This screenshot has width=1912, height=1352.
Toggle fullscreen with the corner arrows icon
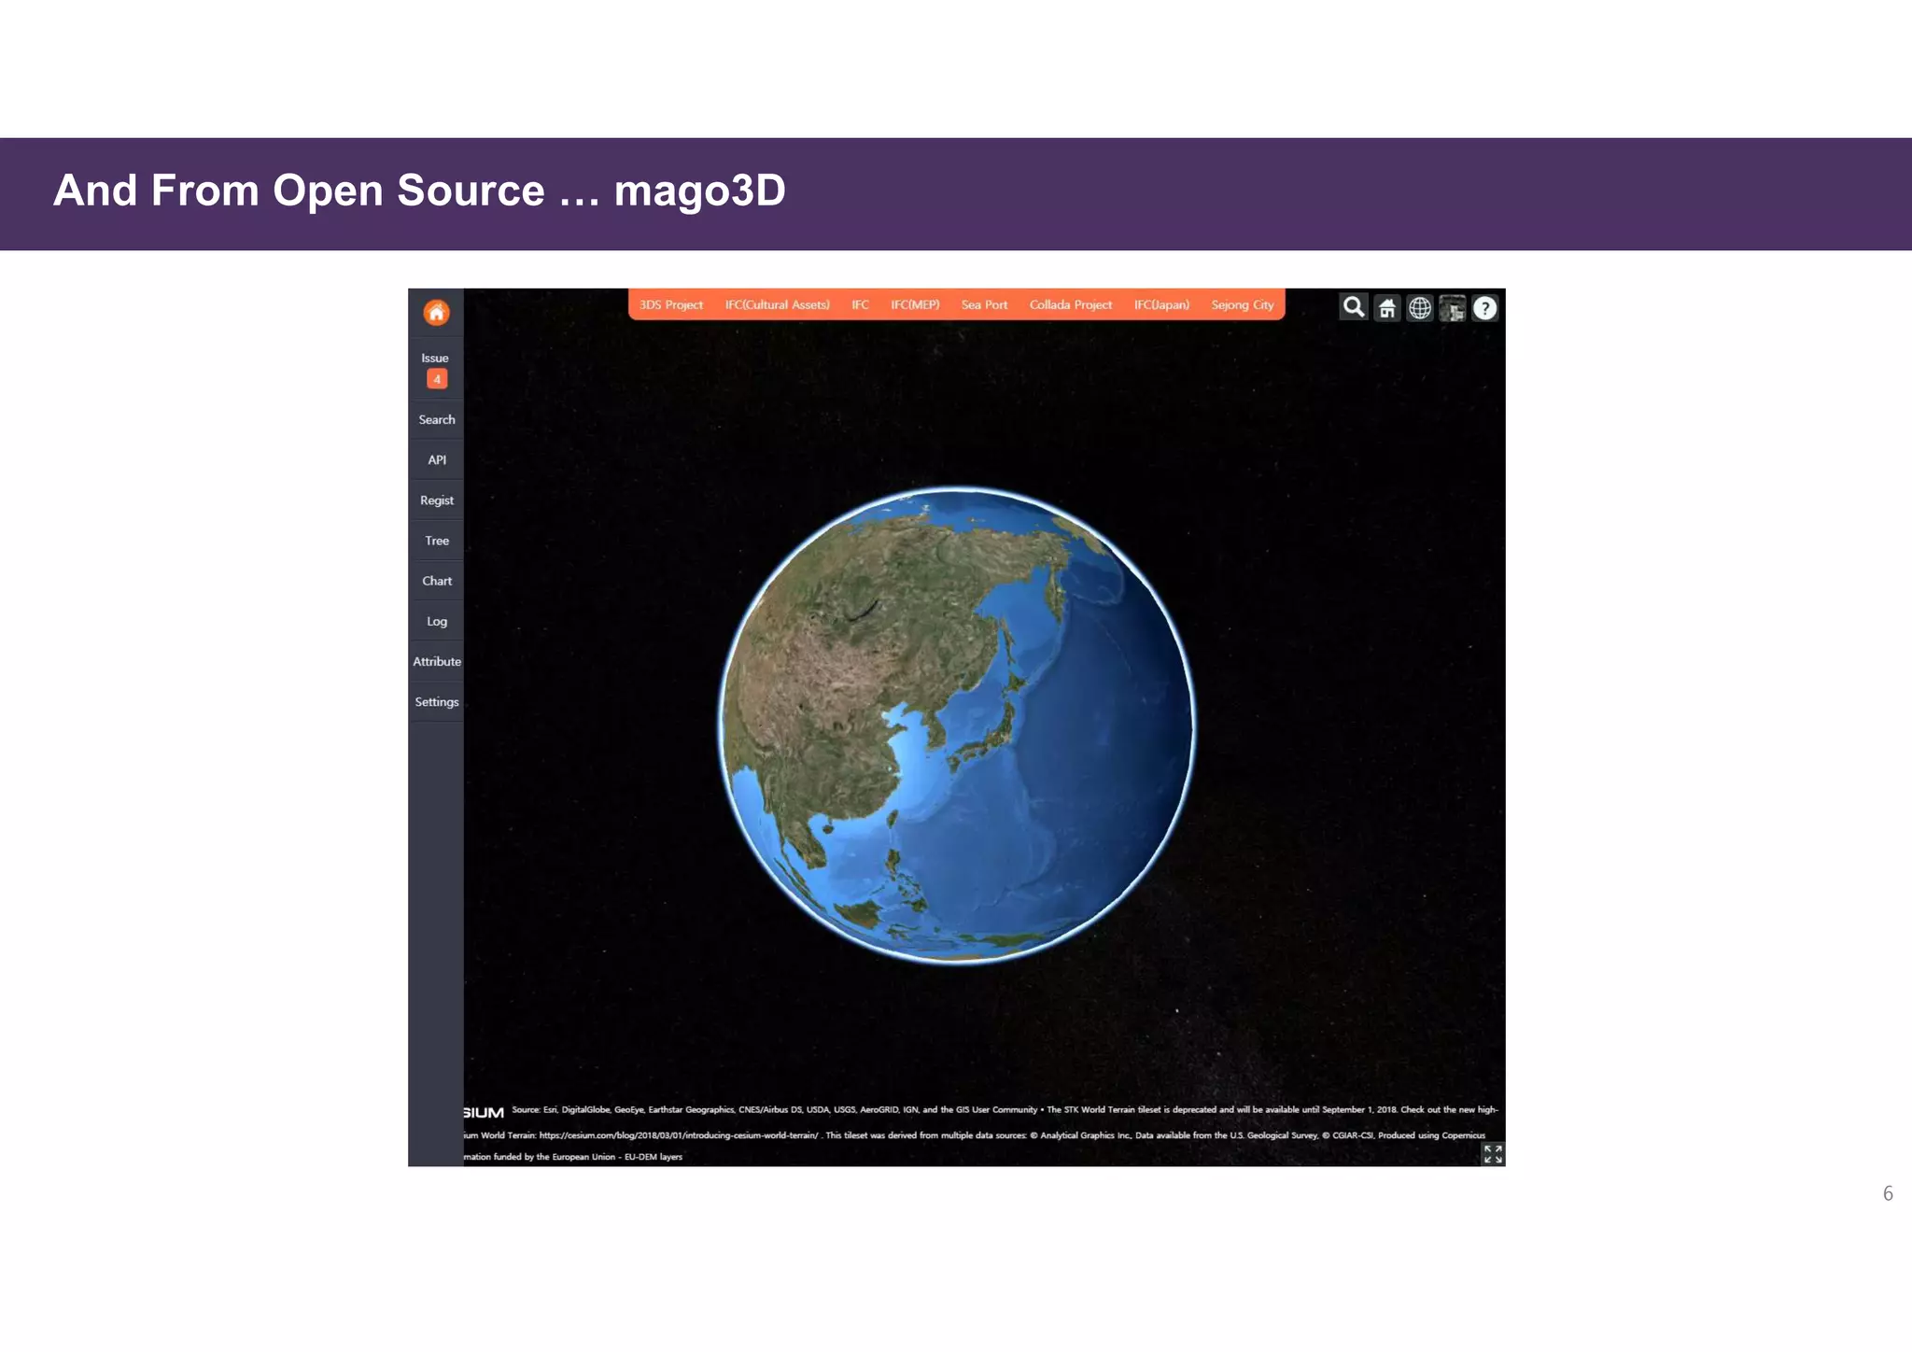[1493, 1154]
